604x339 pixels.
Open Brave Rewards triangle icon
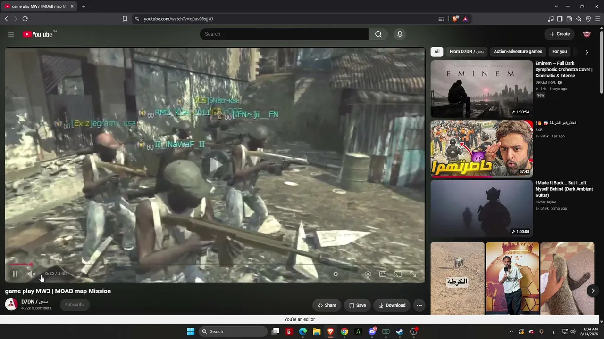[465, 19]
